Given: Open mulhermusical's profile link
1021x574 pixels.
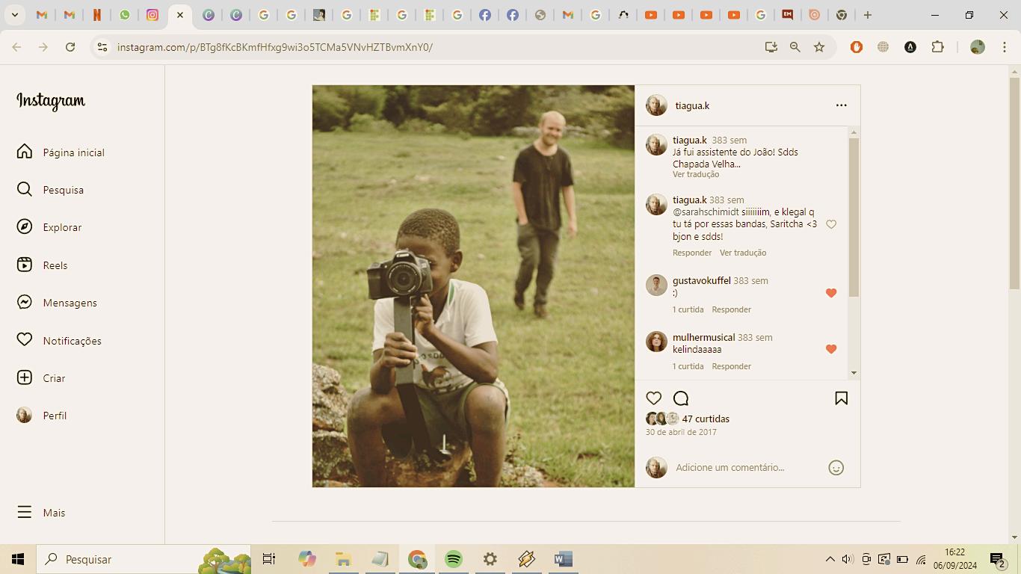Looking at the screenshot, I should (x=704, y=337).
